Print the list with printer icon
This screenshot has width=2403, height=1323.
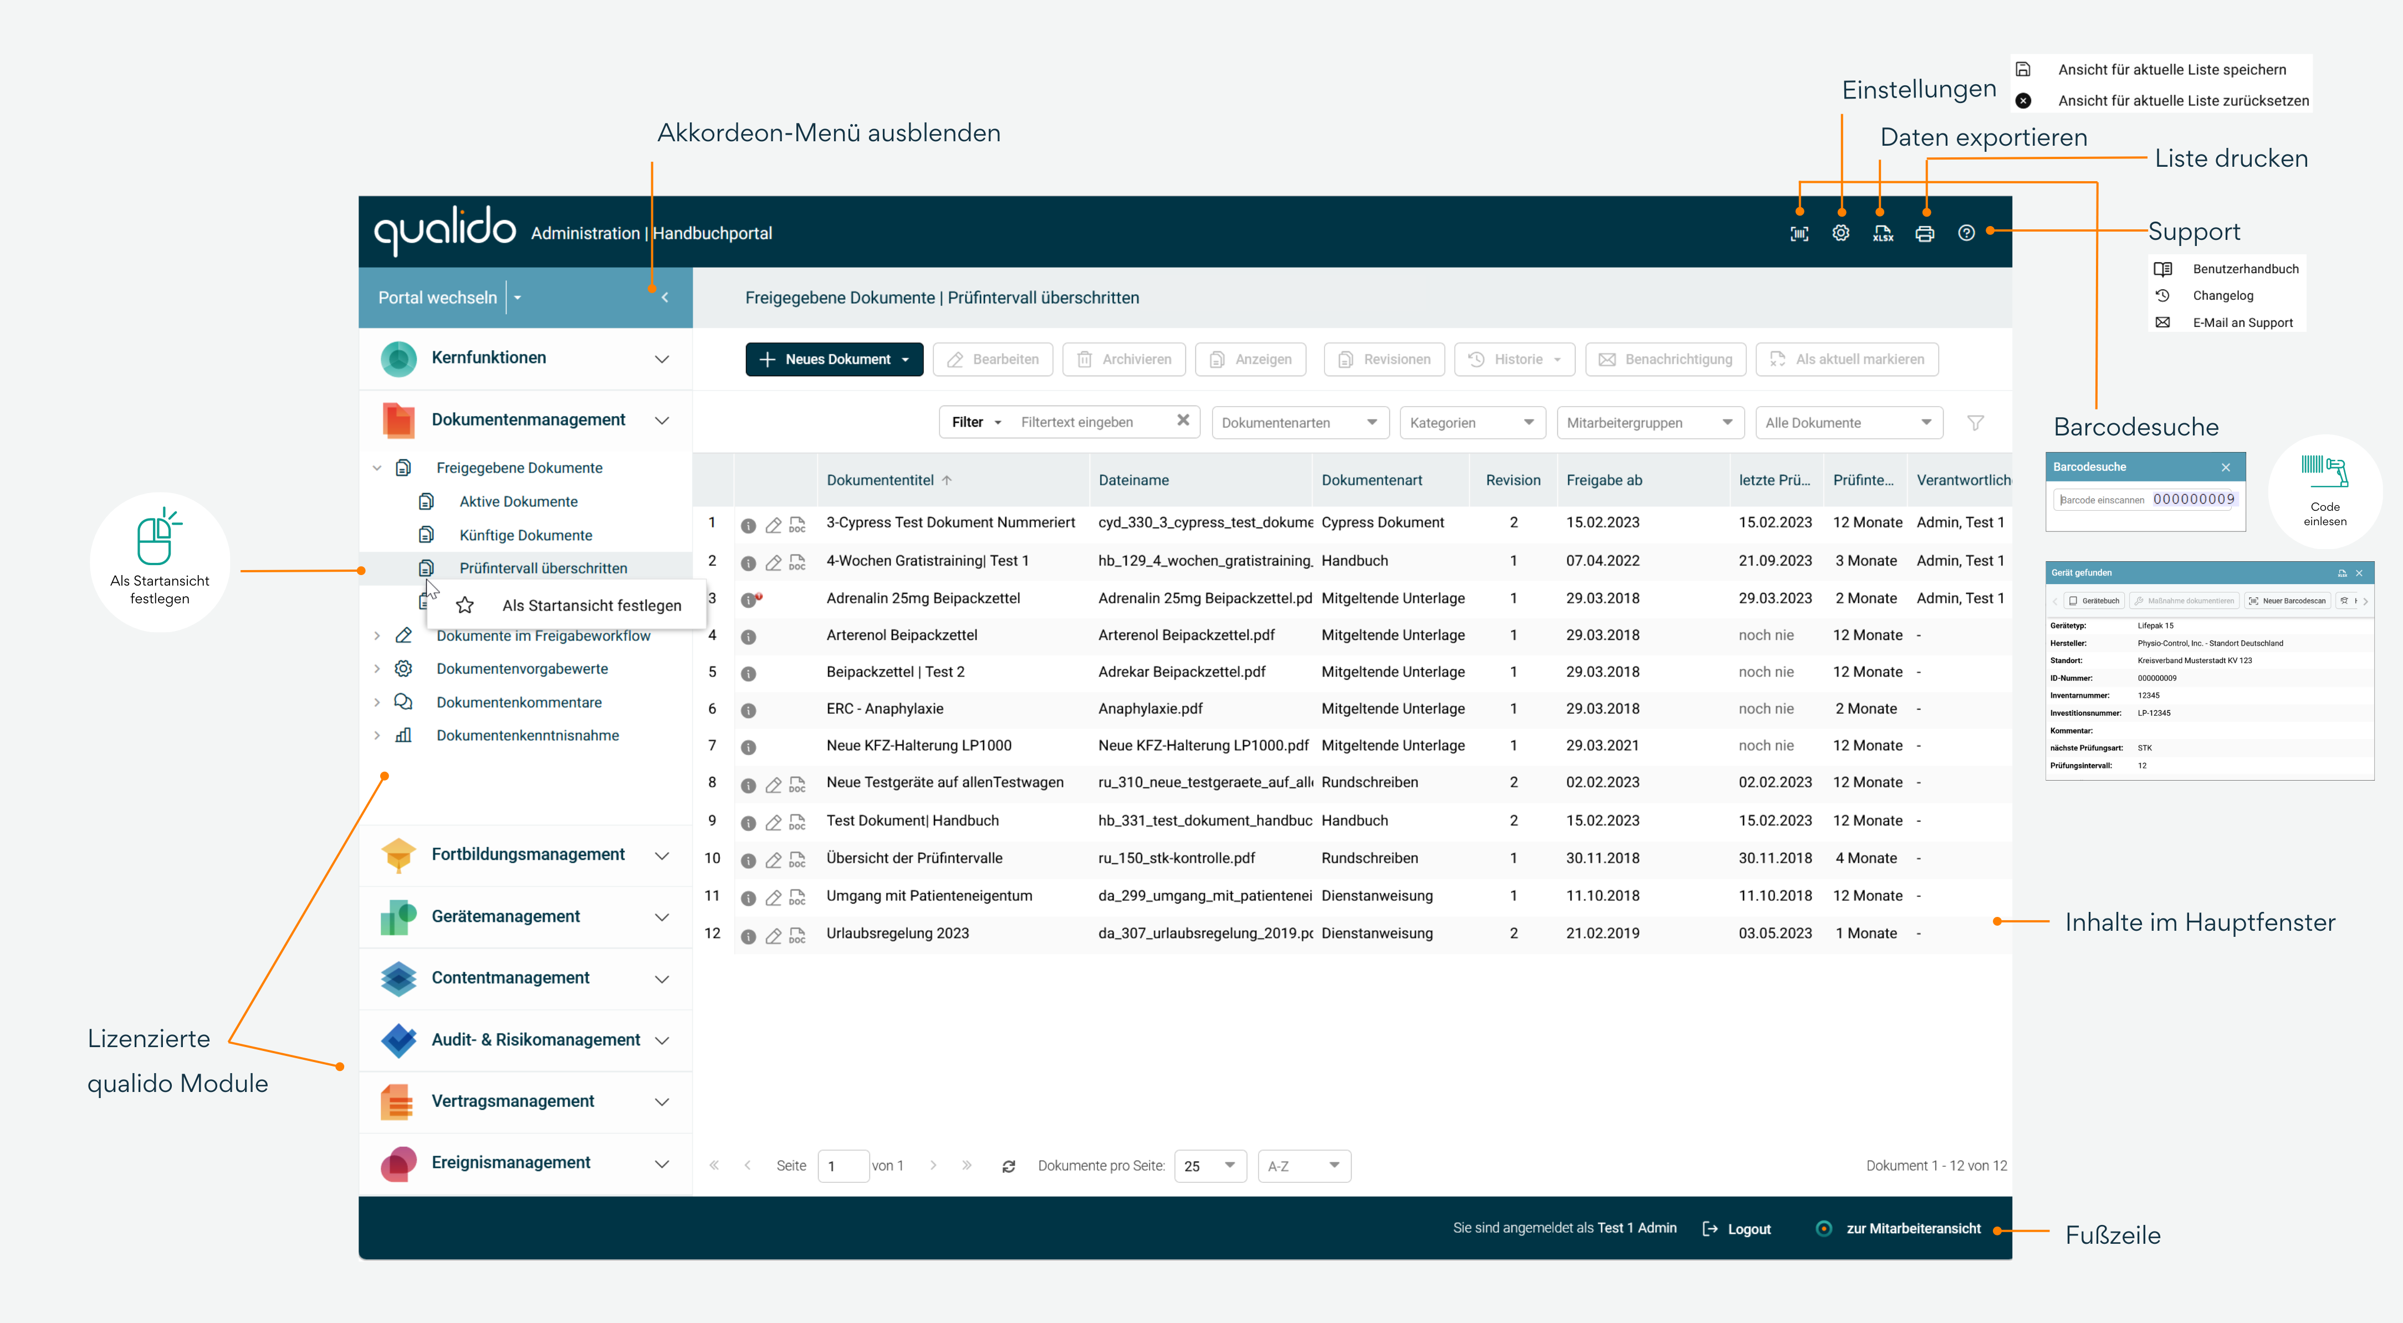click(1925, 234)
